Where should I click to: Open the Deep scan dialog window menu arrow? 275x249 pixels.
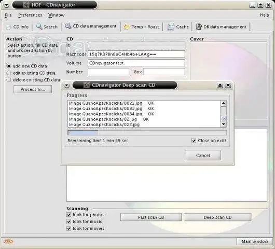coord(66,86)
